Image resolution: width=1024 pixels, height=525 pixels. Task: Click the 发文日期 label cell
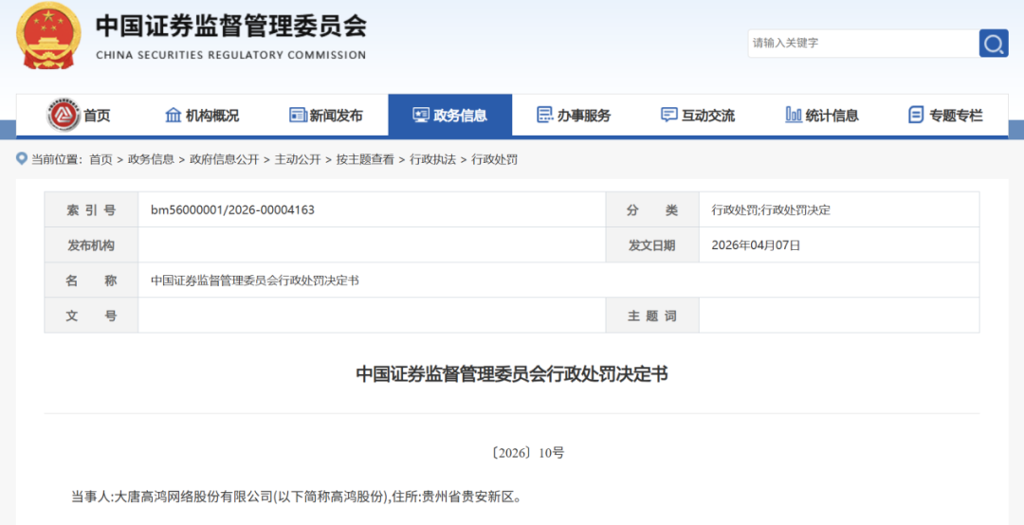[x=652, y=245]
